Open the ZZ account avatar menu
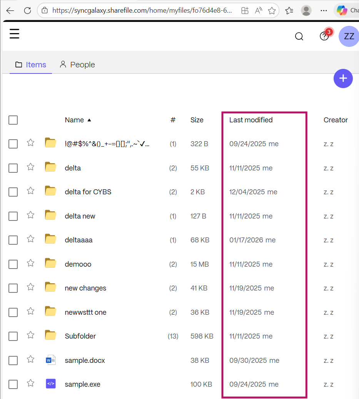 pos(348,36)
